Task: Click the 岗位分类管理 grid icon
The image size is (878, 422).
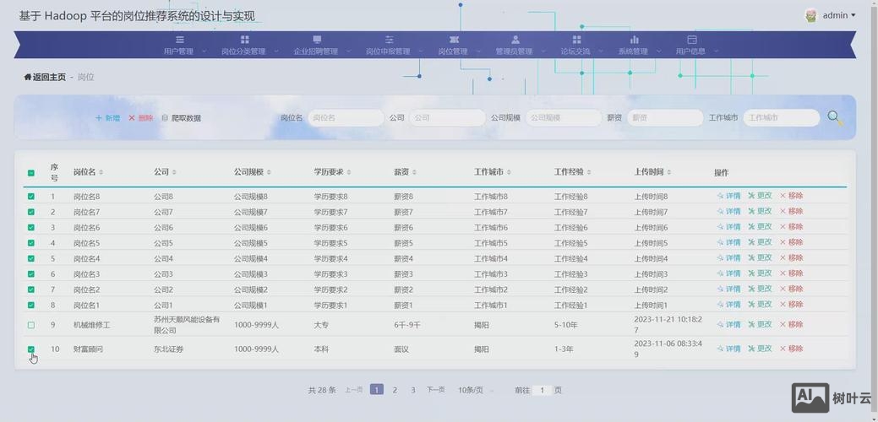Action: coord(245,40)
